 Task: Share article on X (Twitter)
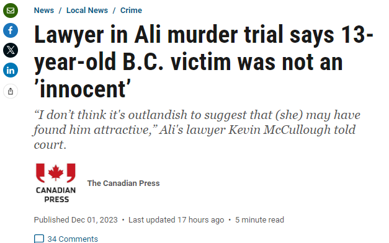[x=11, y=50]
